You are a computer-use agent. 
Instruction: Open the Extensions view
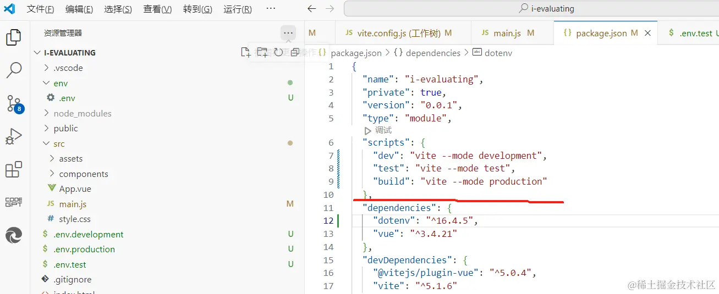(13, 169)
